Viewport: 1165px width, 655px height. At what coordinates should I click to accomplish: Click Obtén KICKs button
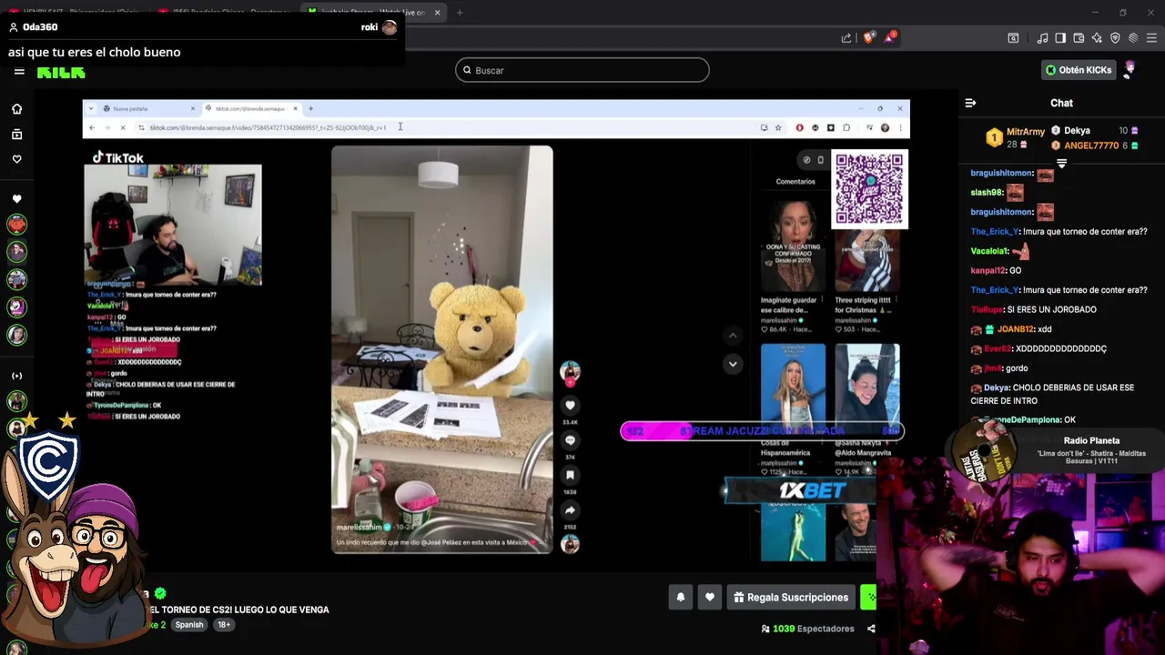[x=1079, y=70]
